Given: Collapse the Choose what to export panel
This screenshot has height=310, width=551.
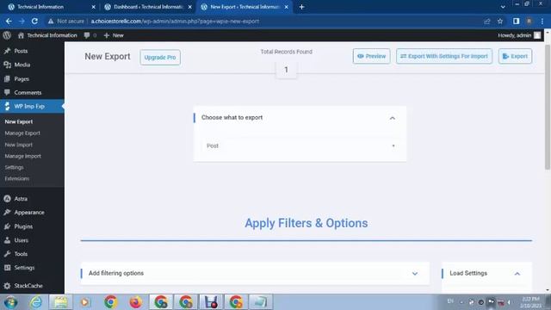Looking at the screenshot, I should tap(393, 118).
